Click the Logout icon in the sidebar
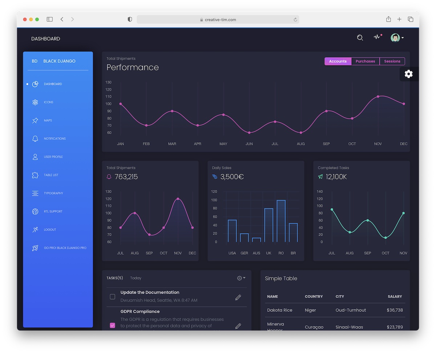436x353 pixels. (x=35, y=230)
